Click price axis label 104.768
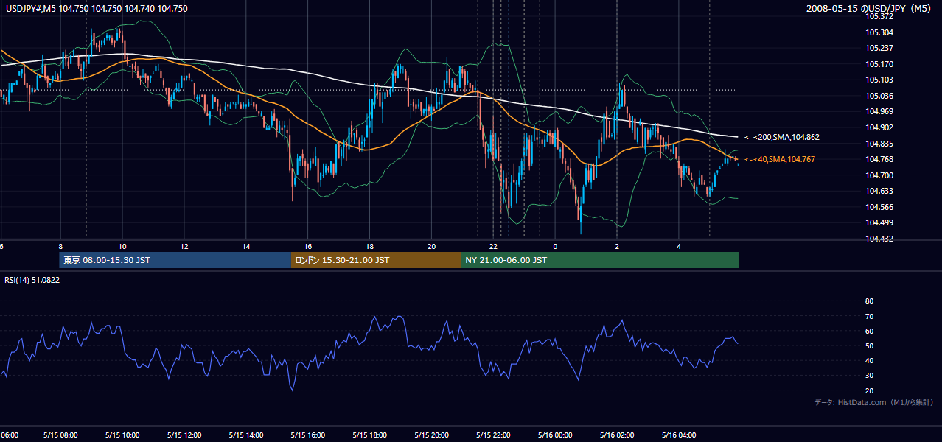 (x=880, y=159)
